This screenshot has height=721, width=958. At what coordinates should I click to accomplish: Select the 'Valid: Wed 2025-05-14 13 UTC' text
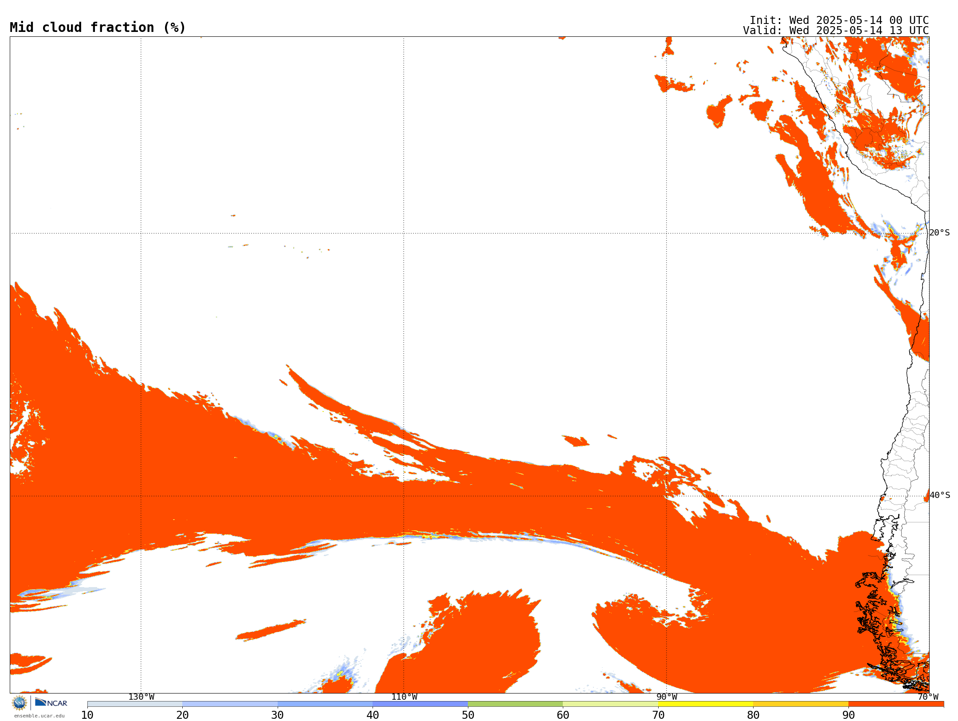(836, 31)
